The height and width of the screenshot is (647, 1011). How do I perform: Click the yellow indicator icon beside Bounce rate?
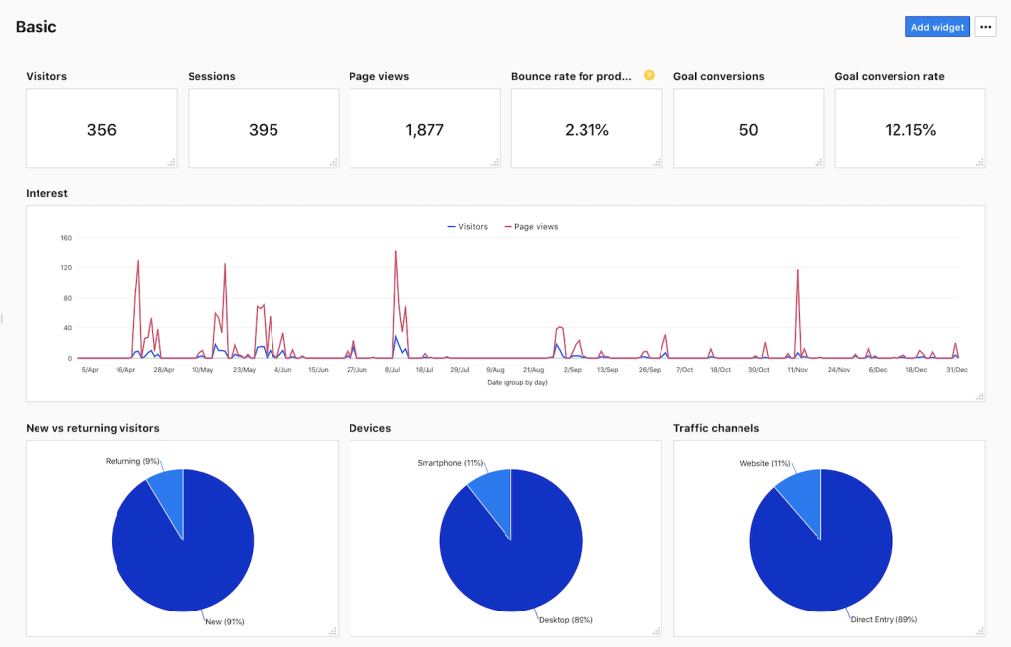pyautogui.click(x=650, y=75)
